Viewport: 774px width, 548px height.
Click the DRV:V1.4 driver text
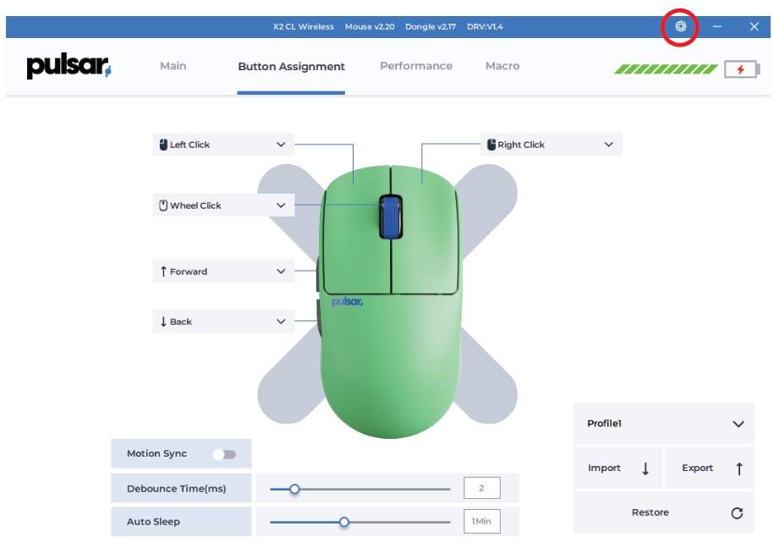point(485,27)
